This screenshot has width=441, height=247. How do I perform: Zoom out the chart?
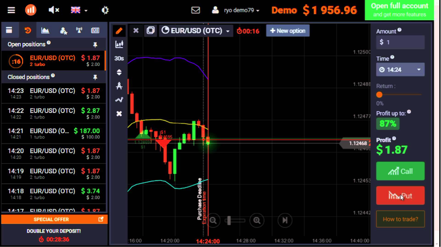click(213, 220)
